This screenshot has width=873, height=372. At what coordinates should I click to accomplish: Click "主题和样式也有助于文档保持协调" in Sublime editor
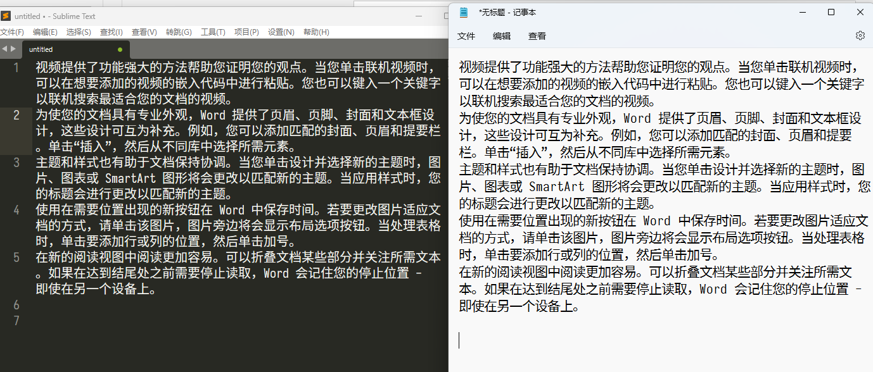point(131,163)
